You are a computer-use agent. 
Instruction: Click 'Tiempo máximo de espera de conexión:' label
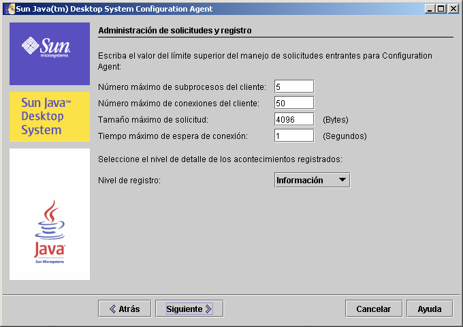pos(173,136)
